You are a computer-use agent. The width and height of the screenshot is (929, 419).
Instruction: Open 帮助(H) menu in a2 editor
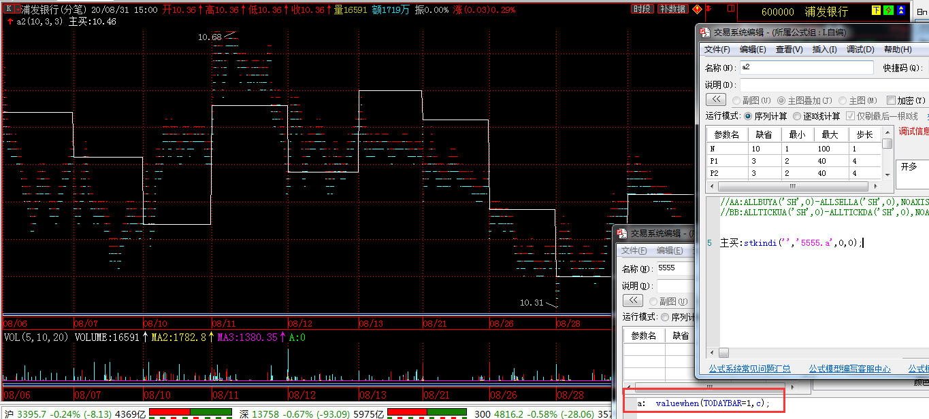pos(898,49)
